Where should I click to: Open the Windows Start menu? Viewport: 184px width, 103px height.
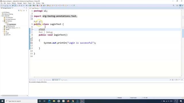(x=2, y=101)
